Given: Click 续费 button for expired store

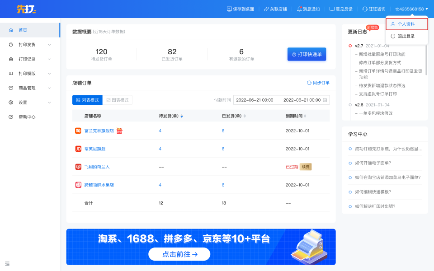Looking at the screenshot, I should click(x=306, y=167).
